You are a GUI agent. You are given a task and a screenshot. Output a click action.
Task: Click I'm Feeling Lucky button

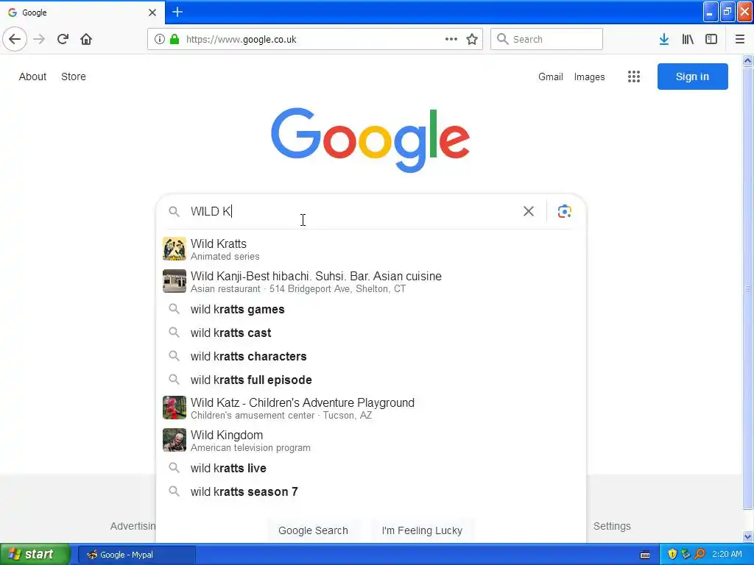coord(422,530)
